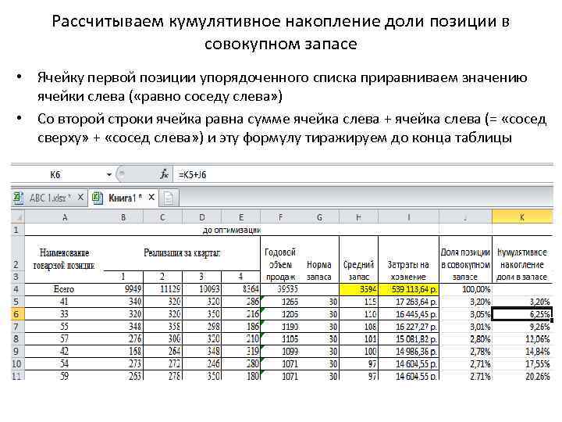Select column B header
562x422 pixels.
pyautogui.click(x=123, y=217)
